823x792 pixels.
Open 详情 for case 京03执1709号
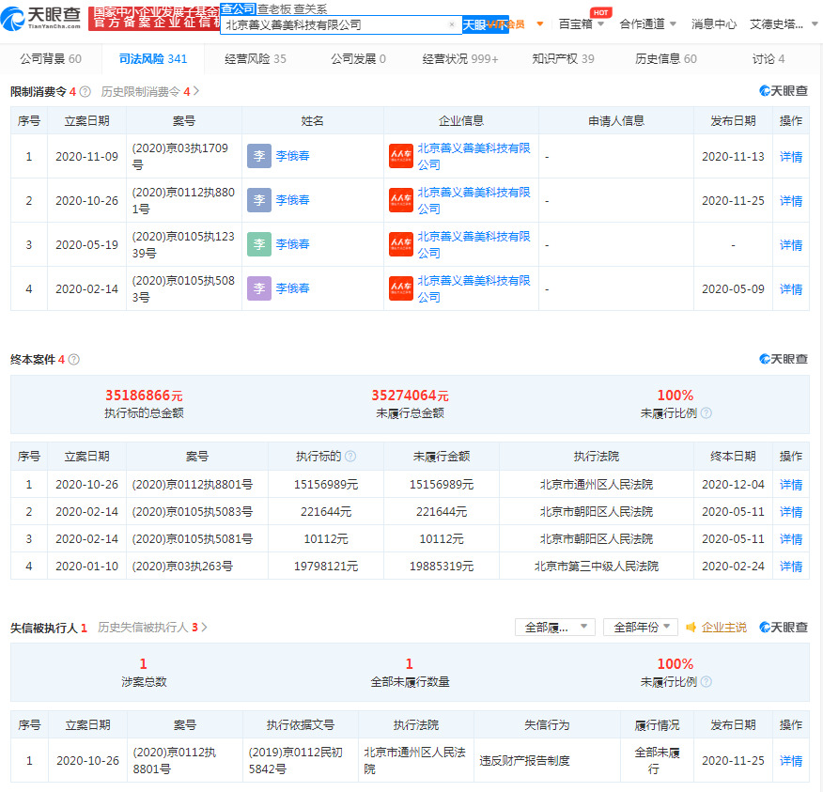point(790,156)
